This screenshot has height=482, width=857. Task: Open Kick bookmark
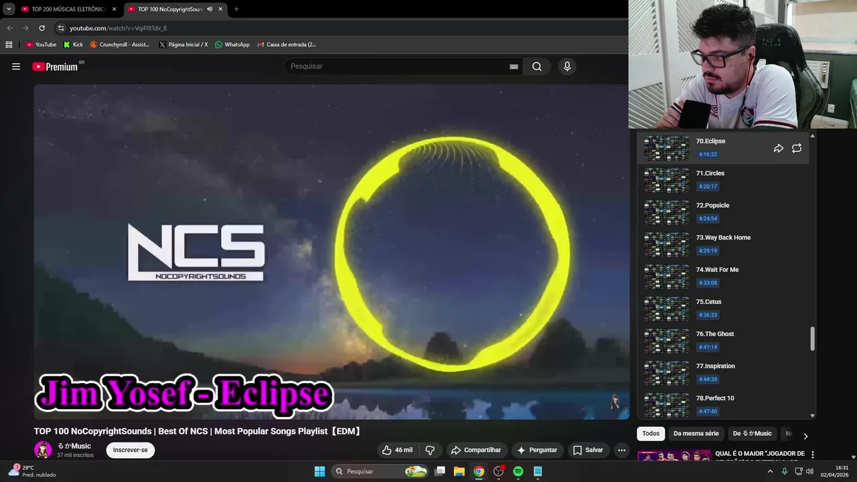(x=74, y=45)
